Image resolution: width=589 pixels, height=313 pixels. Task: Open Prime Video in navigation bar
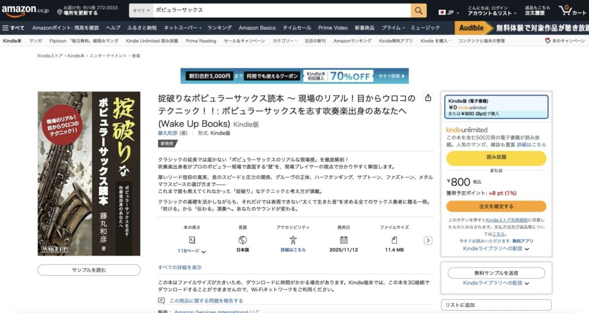[x=332, y=28]
